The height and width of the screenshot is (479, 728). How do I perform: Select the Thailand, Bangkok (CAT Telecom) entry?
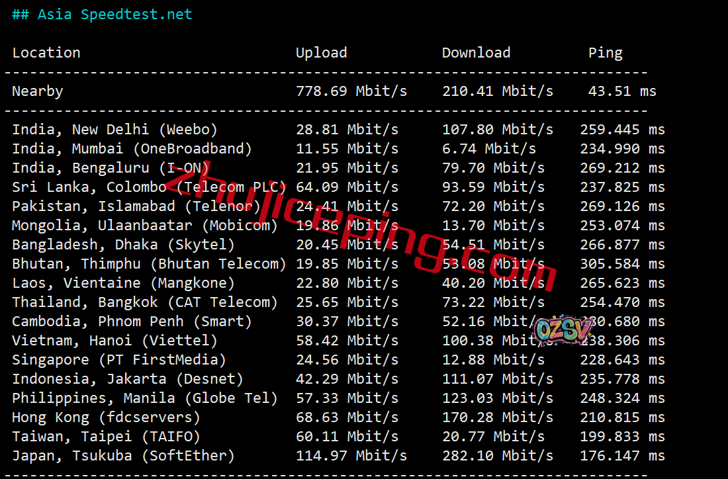click(144, 302)
